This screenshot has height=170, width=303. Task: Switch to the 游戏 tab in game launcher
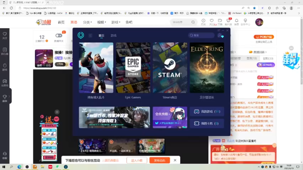(113, 36)
